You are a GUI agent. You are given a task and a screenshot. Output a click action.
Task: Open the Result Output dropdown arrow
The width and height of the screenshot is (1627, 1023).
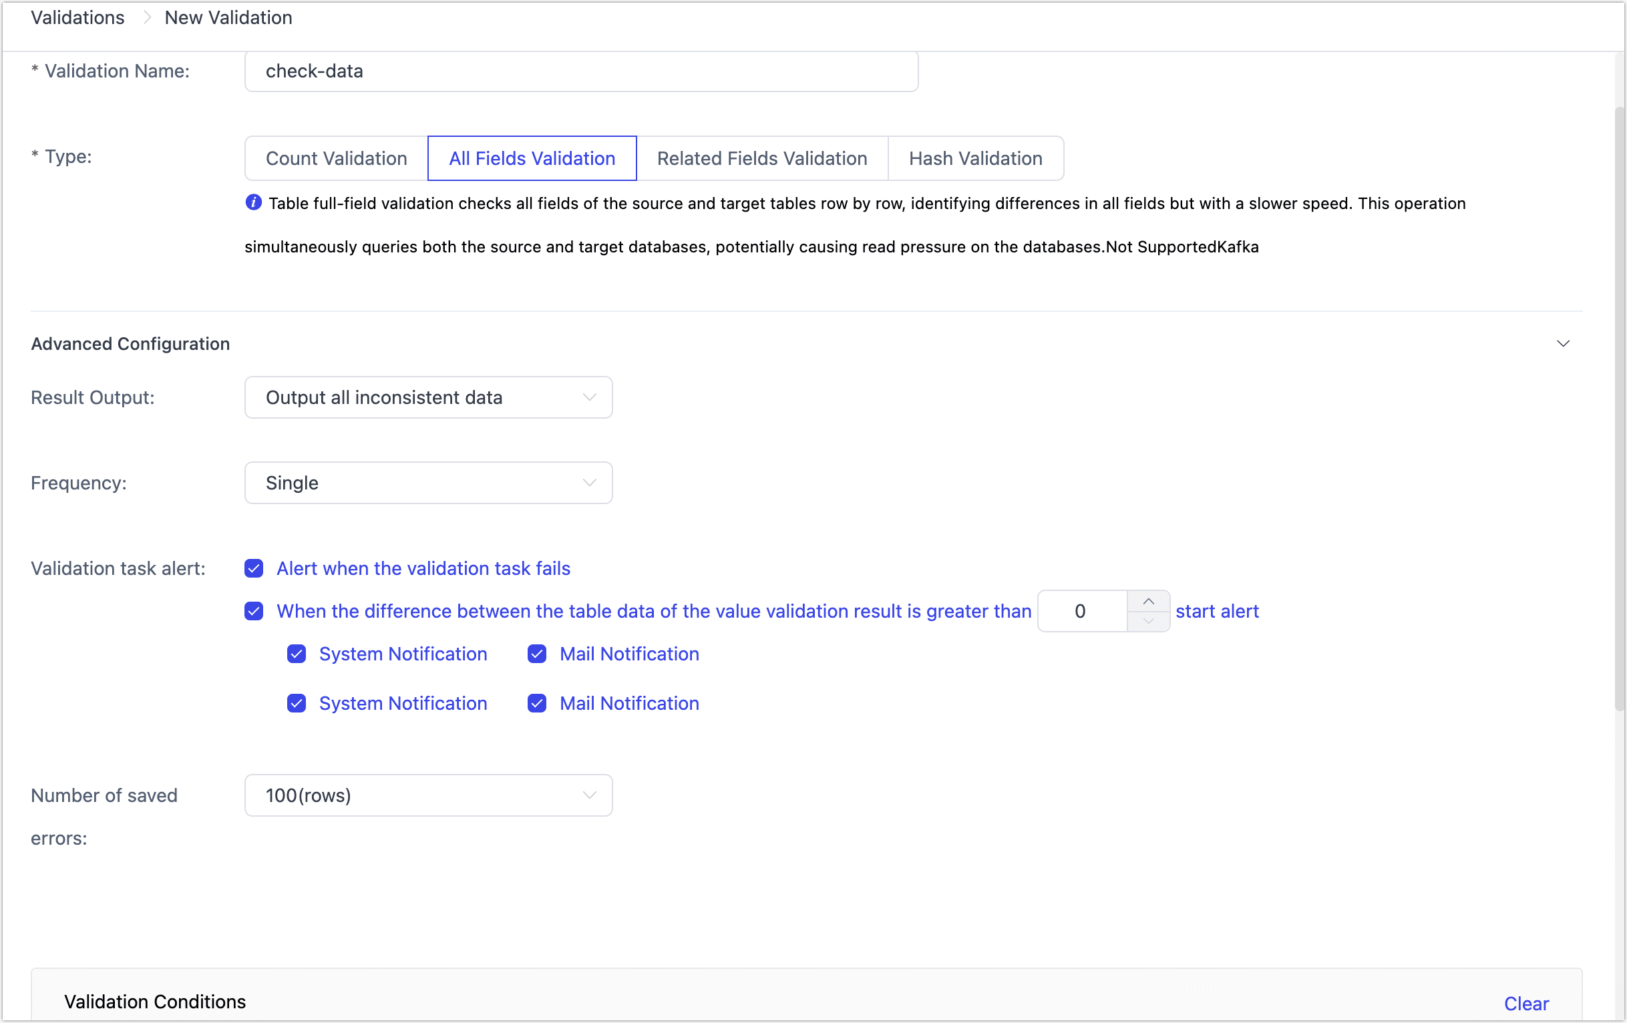point(588,397)
